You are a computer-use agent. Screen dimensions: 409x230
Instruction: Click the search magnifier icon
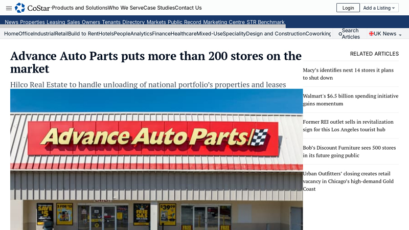(x=340, y=34)
